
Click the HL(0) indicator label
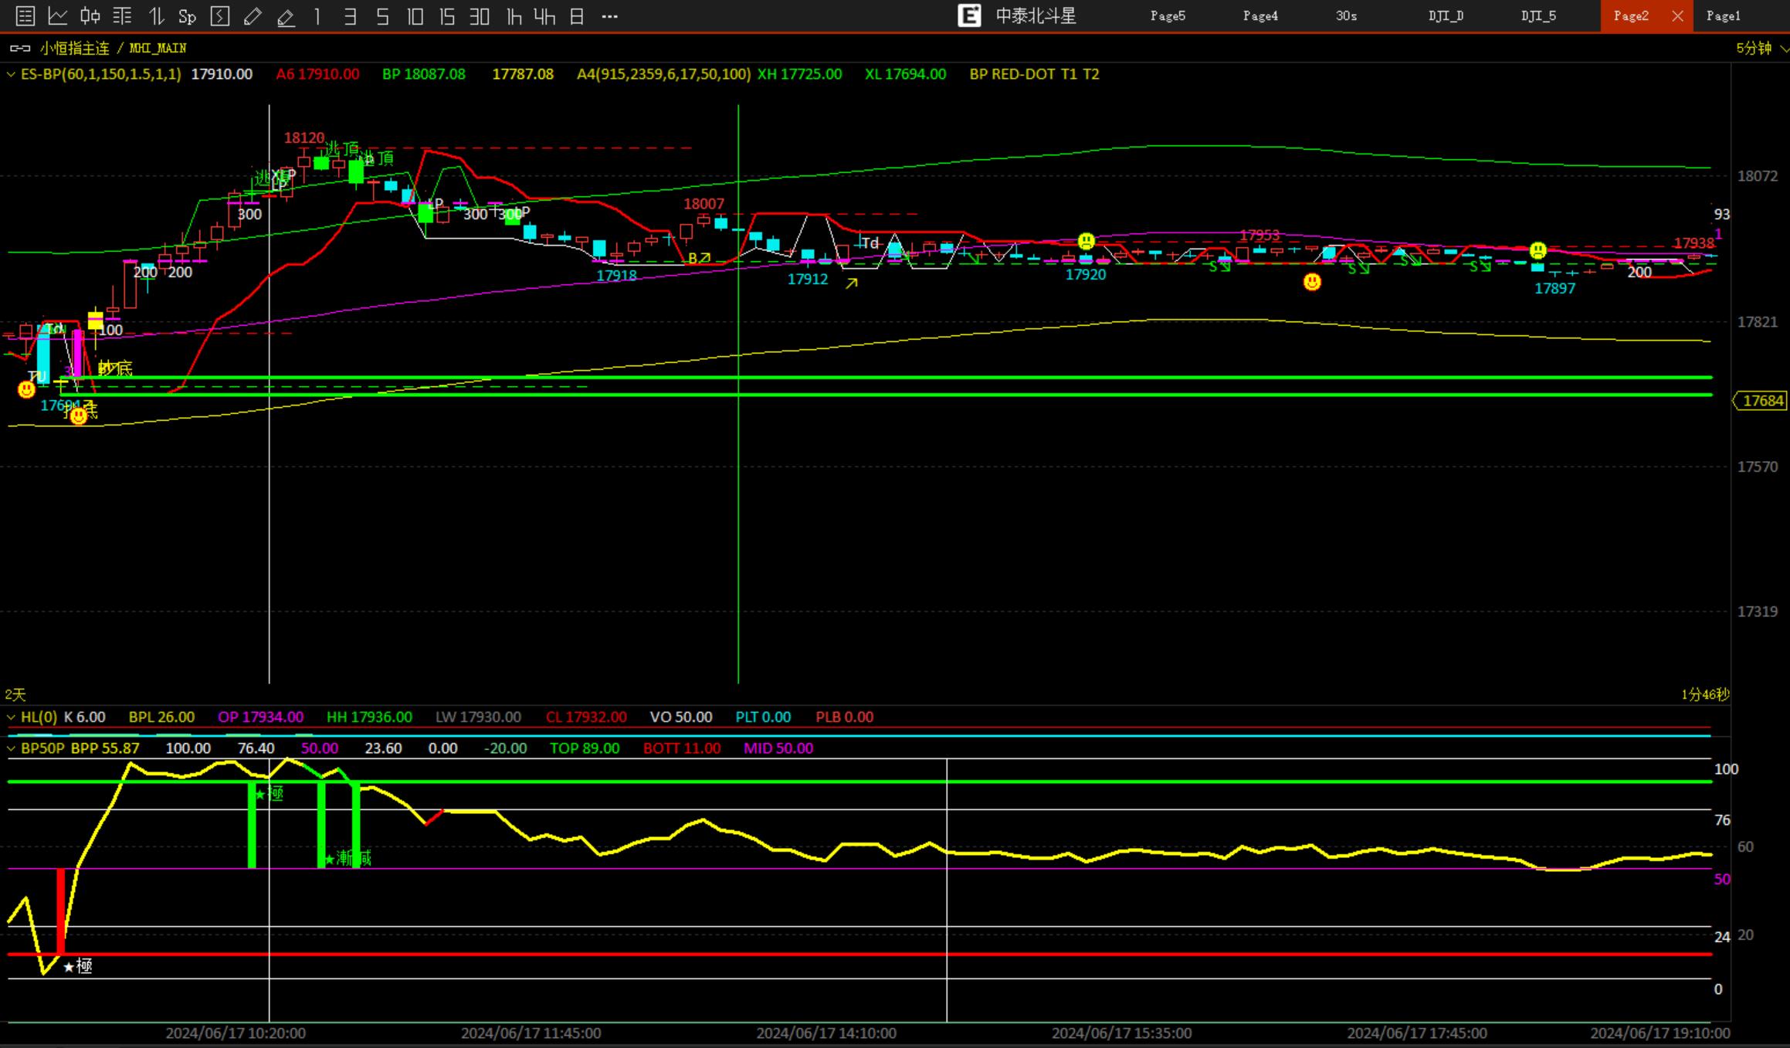[x=39, y=717]
